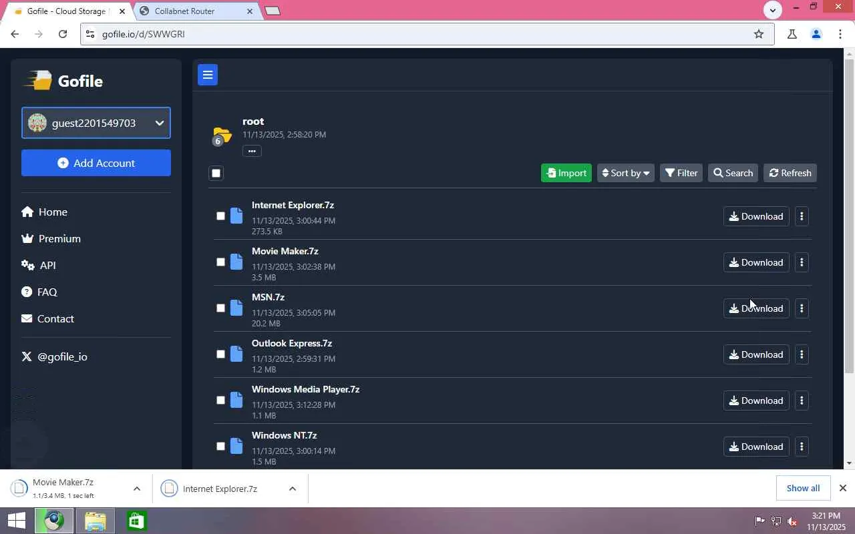Open File Explorer from the taskbar
855x534 pixels.
tap(95, 521)
